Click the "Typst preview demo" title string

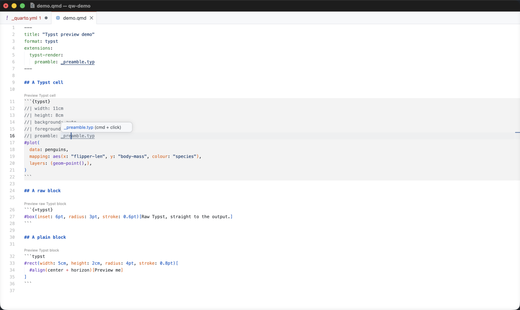point(68,35)
